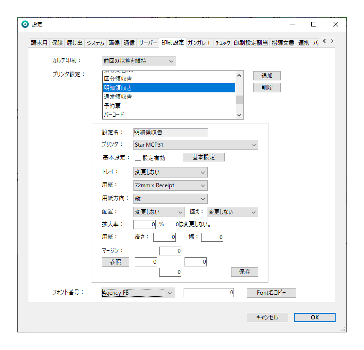This screenshot has width=364, height=350.
Task: Open the カルテ印刷 dropdown
Action: (139, 61)
